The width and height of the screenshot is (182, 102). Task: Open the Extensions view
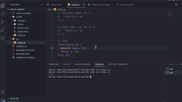pos(3,38)
